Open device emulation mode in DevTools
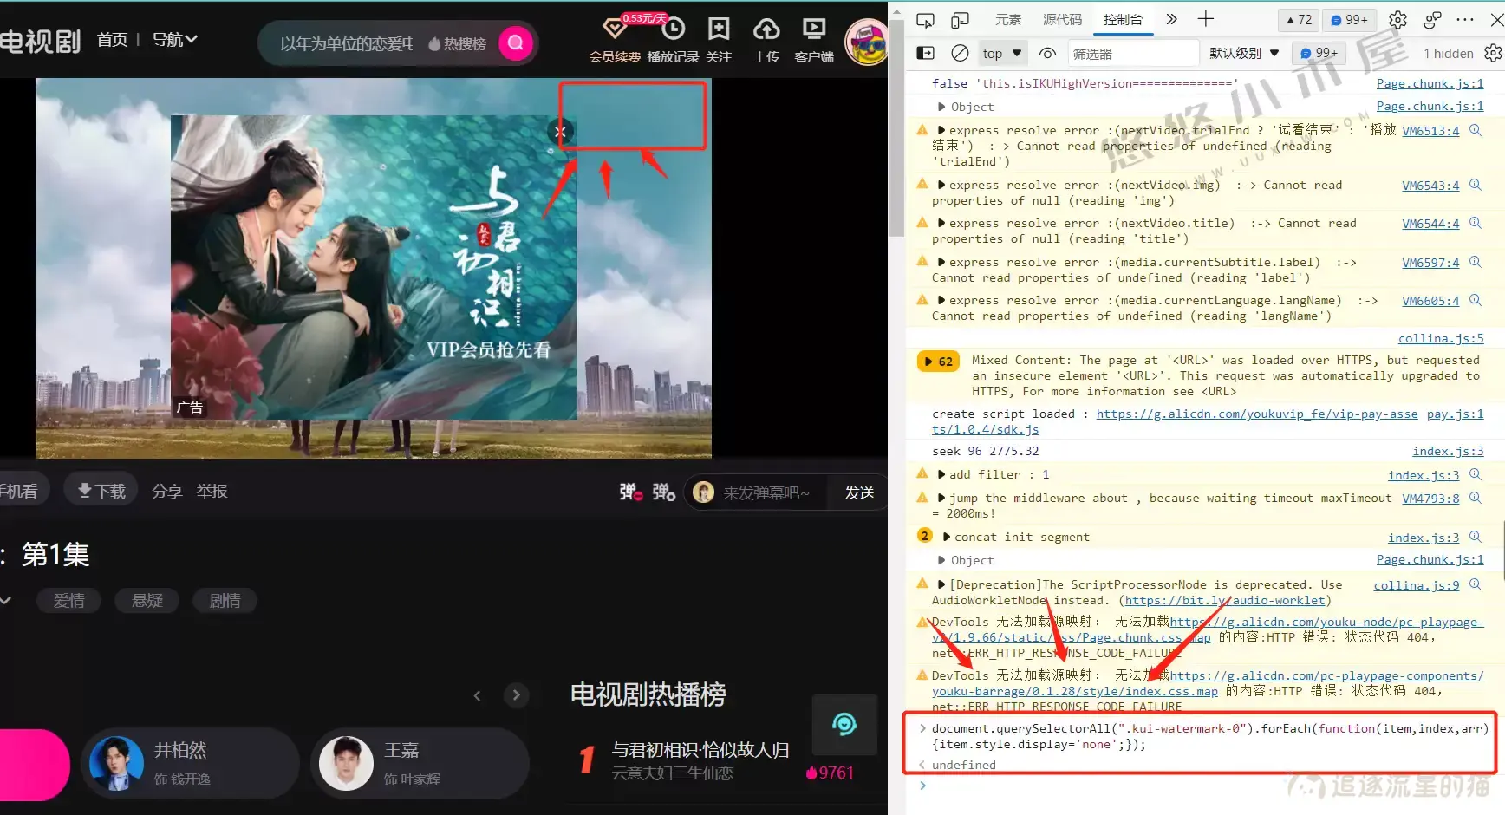This screenshot has width=1505, height=815. coord(960,18)
